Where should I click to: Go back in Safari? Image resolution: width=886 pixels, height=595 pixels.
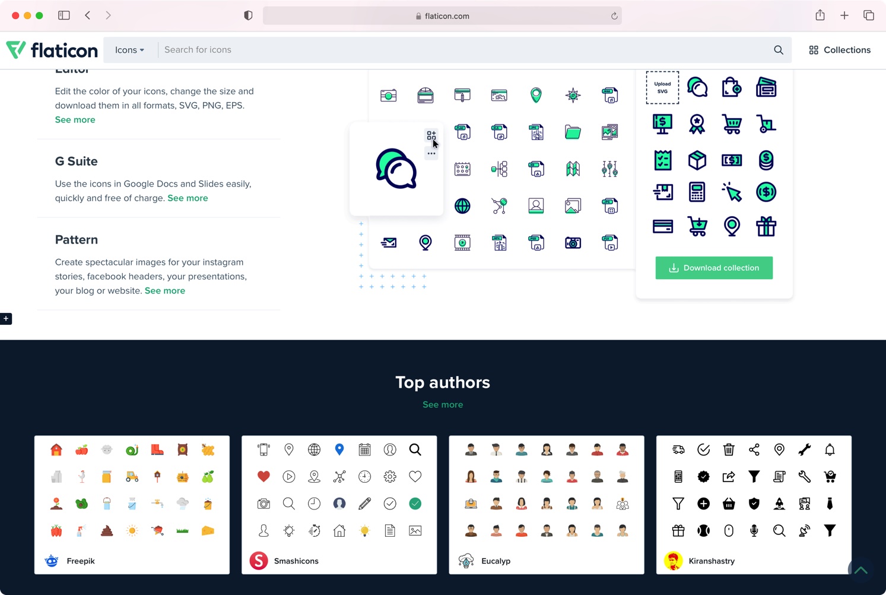(88, 15)
